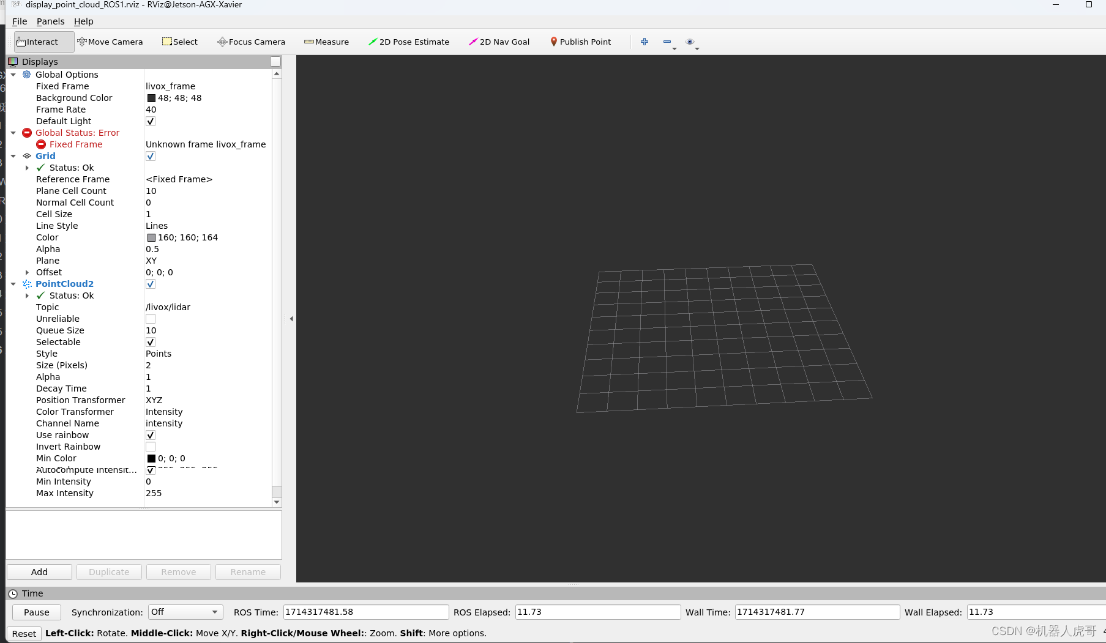Click the Background Color swatch

click(151, 98)
